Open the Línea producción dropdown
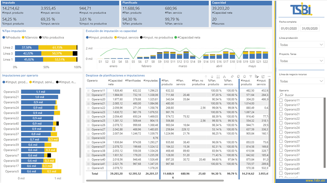The height and width of the screenshot is (183, 327). click(x=302, y=45)
